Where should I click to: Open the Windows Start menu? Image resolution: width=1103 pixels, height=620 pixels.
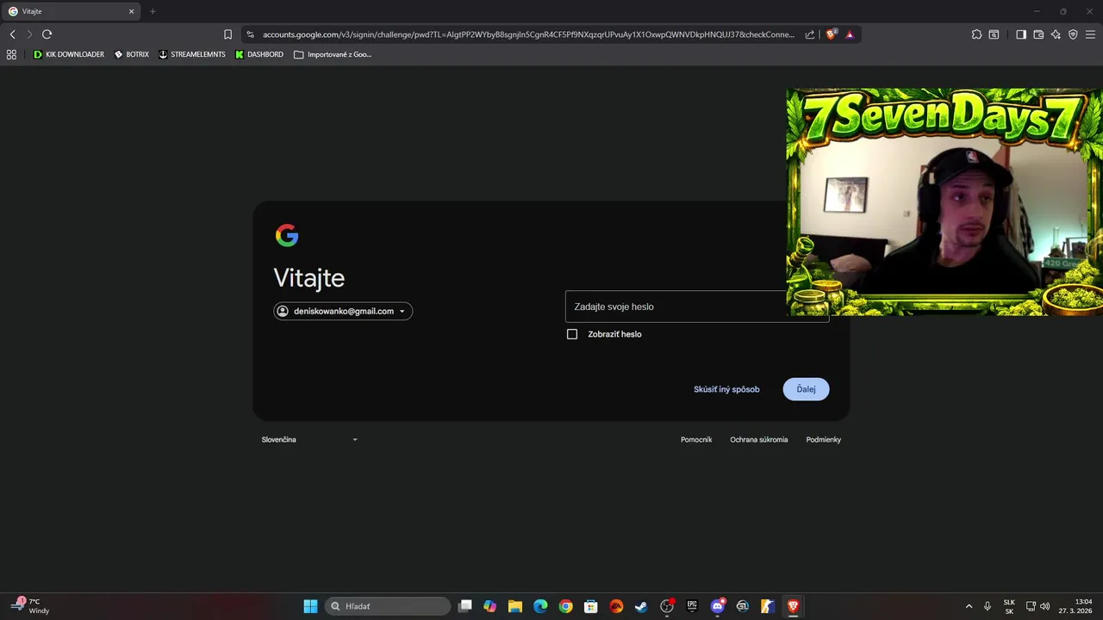click(x=310, y=606)
